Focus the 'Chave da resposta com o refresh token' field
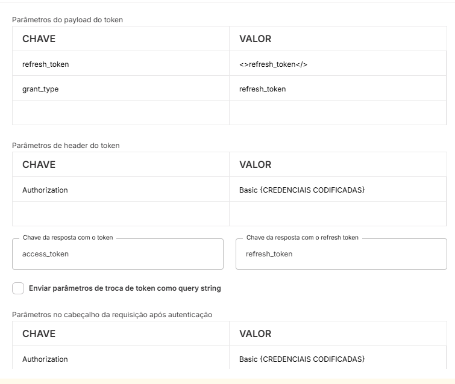 coord(341,254)
